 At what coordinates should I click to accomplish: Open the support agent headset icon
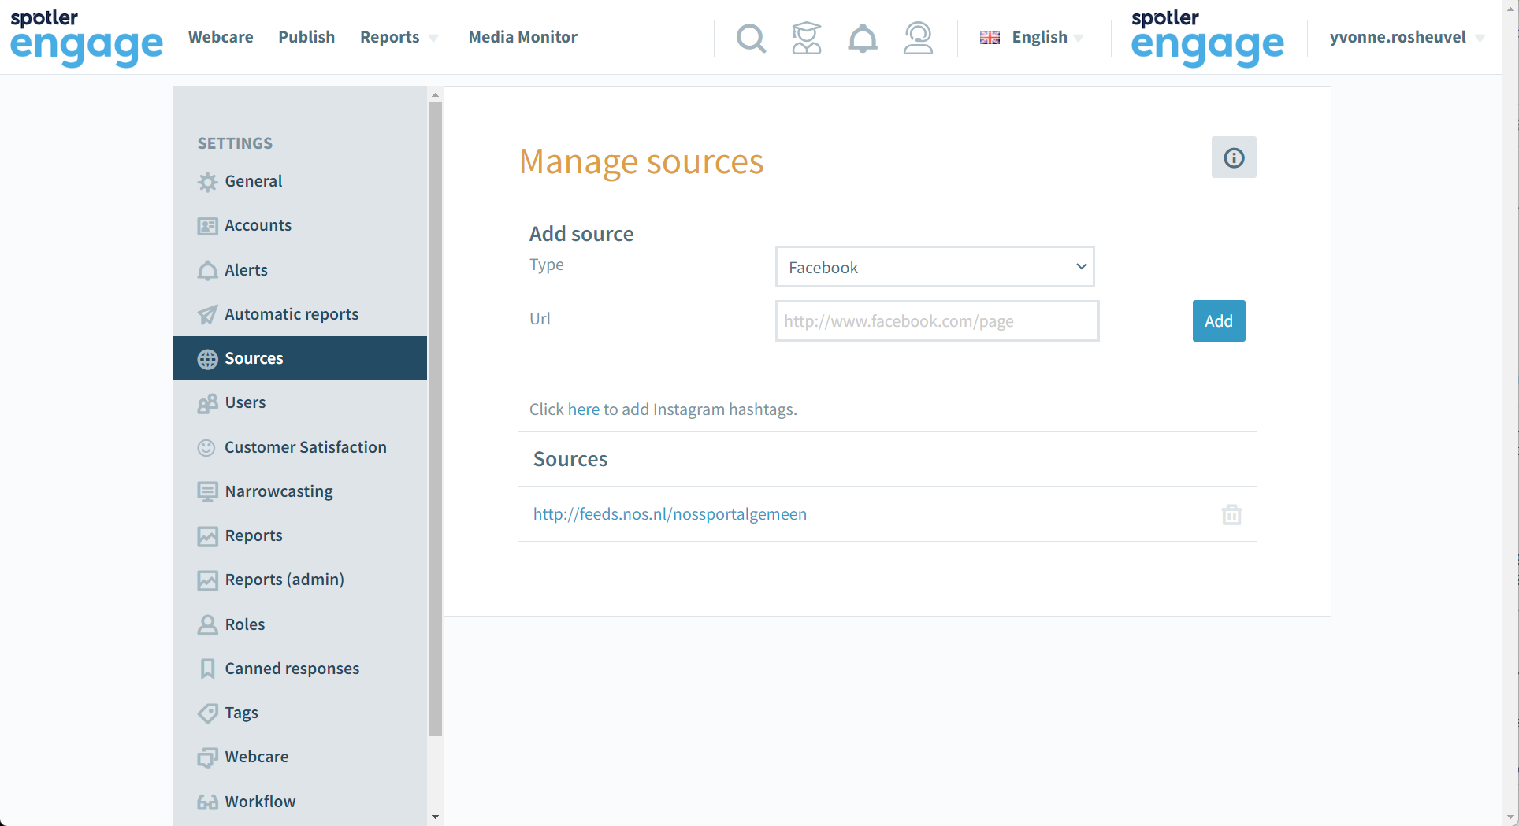(x=918, y=38)
